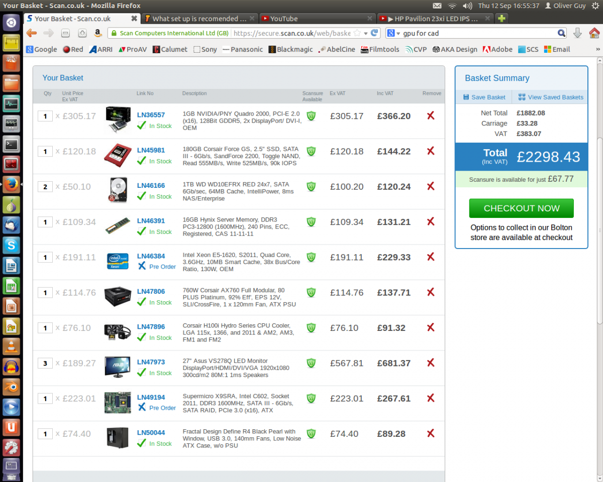Click the Firefox zoom in plus button
The height and width of the screenshot is (482, 603).
(82, 33)
